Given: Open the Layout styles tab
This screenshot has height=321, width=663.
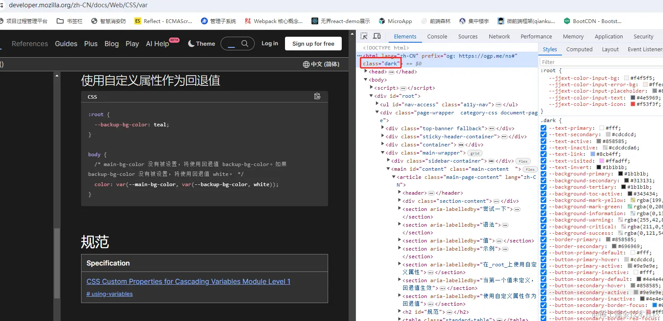Looking at the screenshot, I should (610, 49).
